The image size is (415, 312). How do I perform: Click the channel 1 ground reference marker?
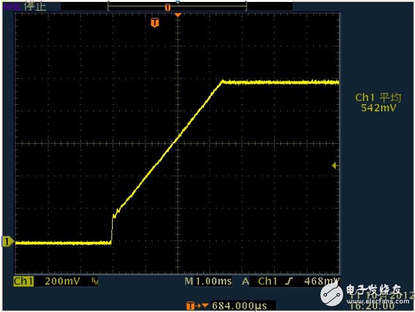click(8, 242)
